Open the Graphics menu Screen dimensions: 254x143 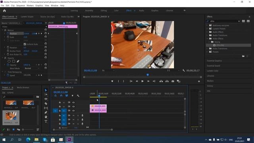click(x=39, y=6)
